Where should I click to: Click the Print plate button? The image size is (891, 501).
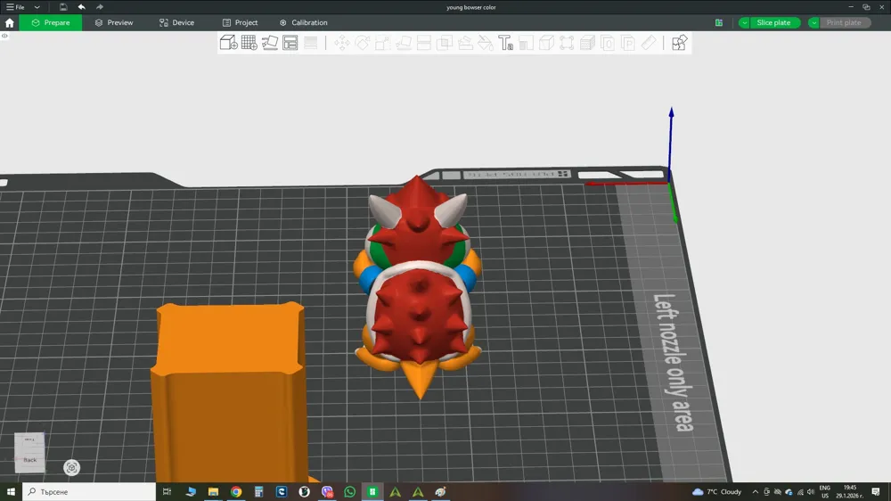(x=845, y=23)
